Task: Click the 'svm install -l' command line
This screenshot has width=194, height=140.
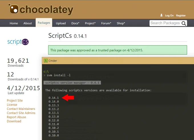Action: coord(59,75)
